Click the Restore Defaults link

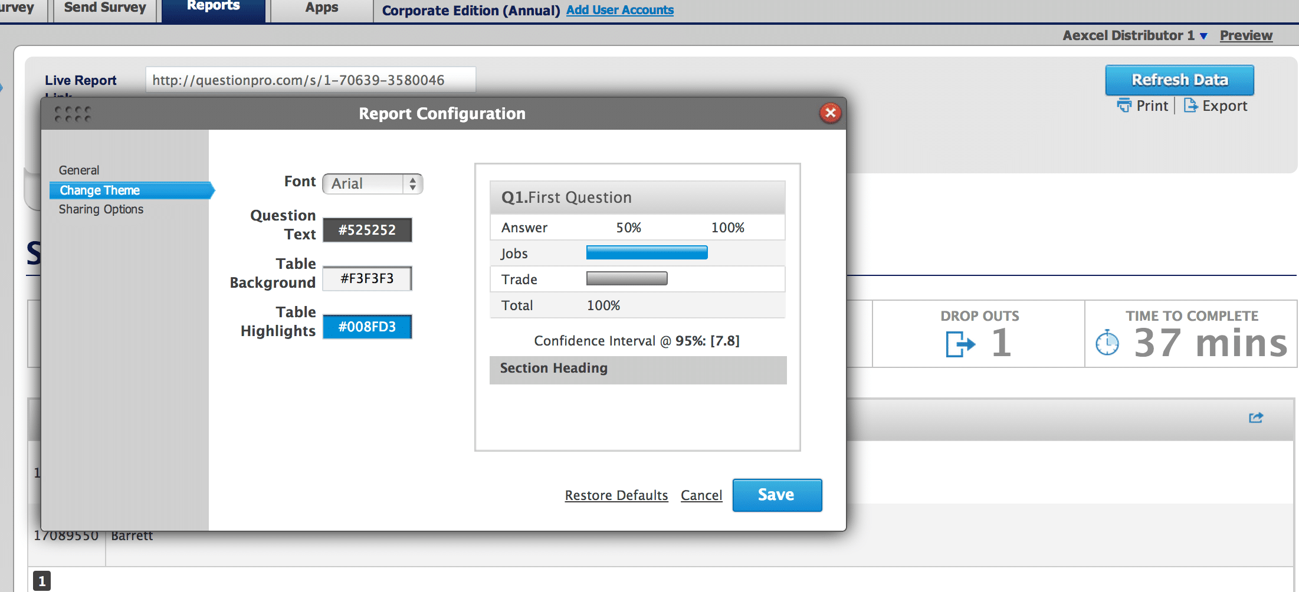[616, 495]
